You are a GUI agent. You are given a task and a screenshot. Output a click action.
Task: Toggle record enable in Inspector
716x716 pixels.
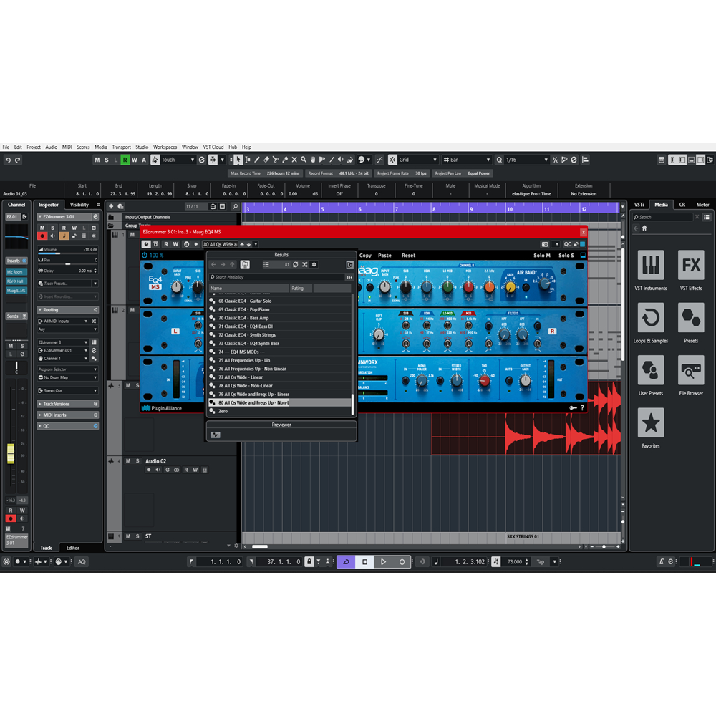click(x=42, y=236)
